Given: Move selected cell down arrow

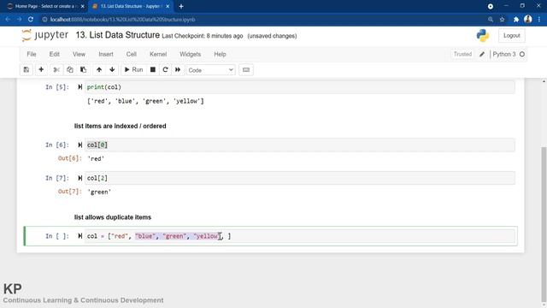Looking at the screenshot, I should (112, 70).
